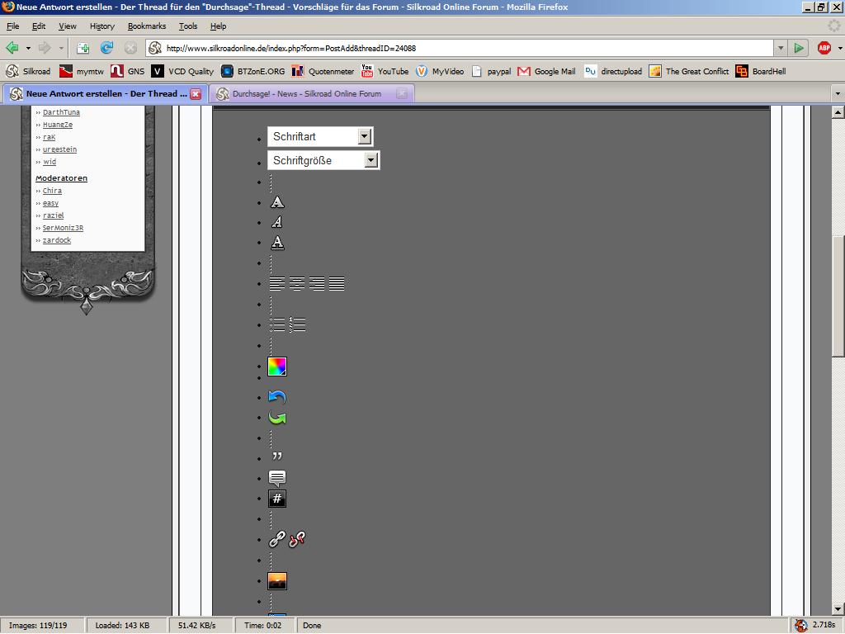The image size is (845, 634).
Task: Toggle underline text formatting icon
Action: click(277, 243)
